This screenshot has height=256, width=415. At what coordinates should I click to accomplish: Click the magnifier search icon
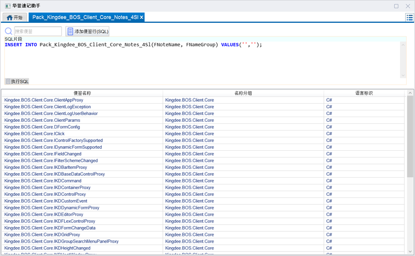[8, 31]
